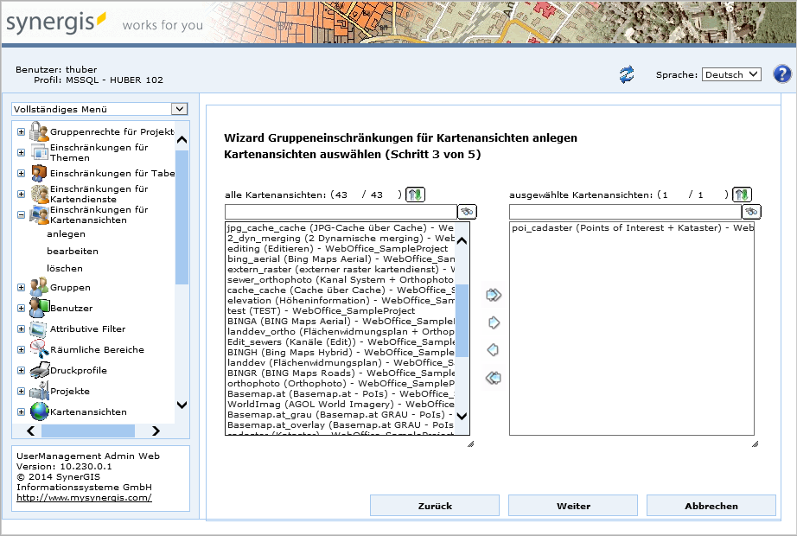Screen dimensions: 797x536
Task: Open the Sprache language dropdown
Action: (x=730, y=74)
